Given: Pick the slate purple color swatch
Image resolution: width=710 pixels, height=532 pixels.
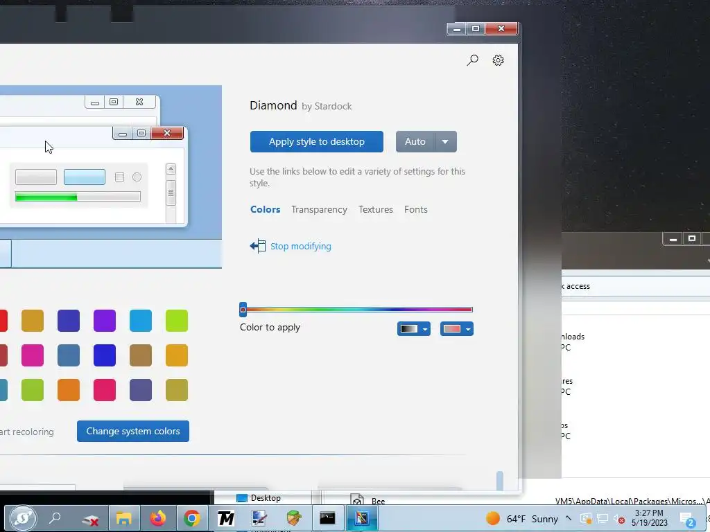Looking at the screenshot, I should tap(141, 390).
